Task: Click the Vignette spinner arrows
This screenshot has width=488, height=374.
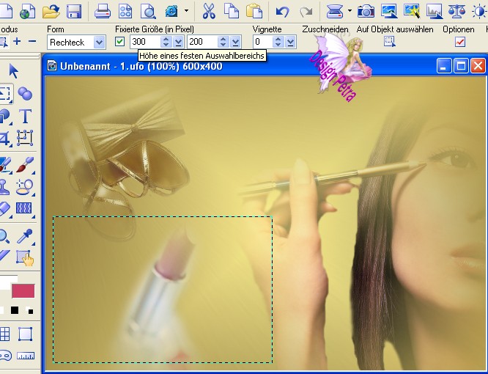Action: coord(278,42)
